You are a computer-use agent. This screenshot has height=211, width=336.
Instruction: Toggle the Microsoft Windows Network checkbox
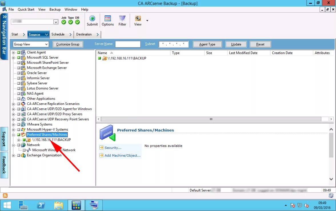[x=24, y=150]
